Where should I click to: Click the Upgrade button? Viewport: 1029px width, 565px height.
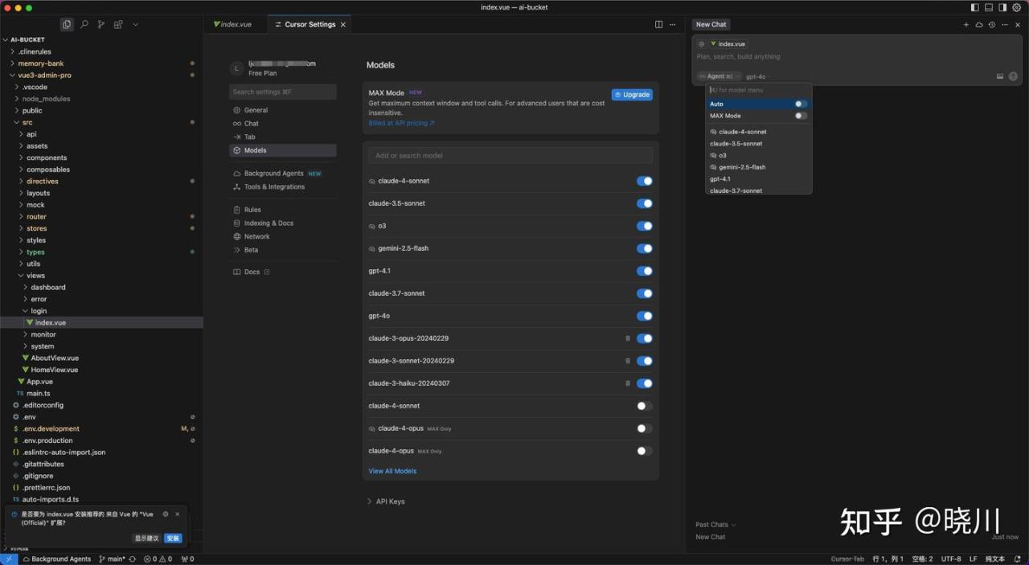click(x=632, y=95)
